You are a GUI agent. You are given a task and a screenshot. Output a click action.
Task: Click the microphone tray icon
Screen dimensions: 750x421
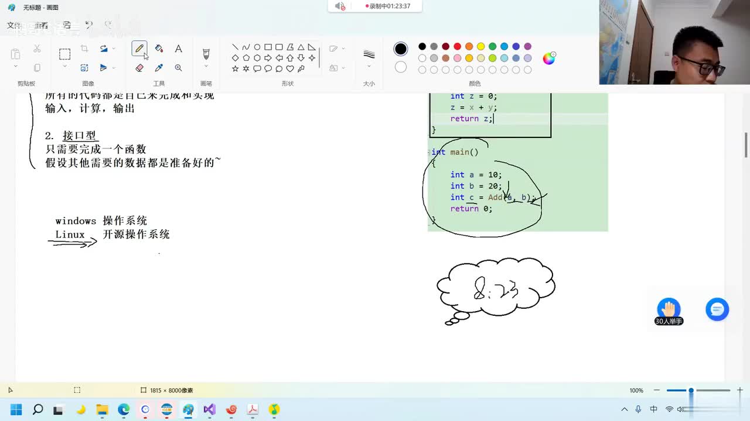[x=639, y=409]
